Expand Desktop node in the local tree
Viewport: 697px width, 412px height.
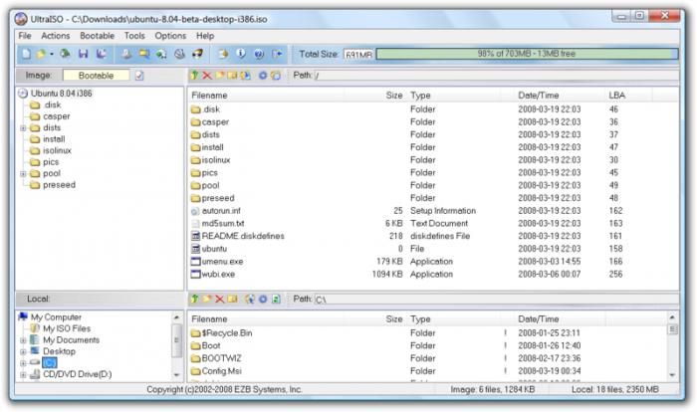pos(23,352)
